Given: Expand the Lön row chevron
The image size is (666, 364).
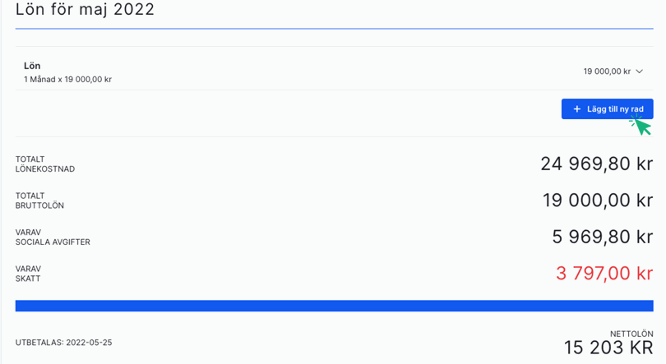Looking at the screenshot, I should click(640, 71).
